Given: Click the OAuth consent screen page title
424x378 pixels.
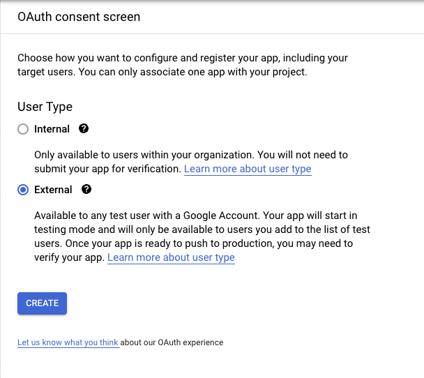Looking at the screenshot, I should 79,17.
